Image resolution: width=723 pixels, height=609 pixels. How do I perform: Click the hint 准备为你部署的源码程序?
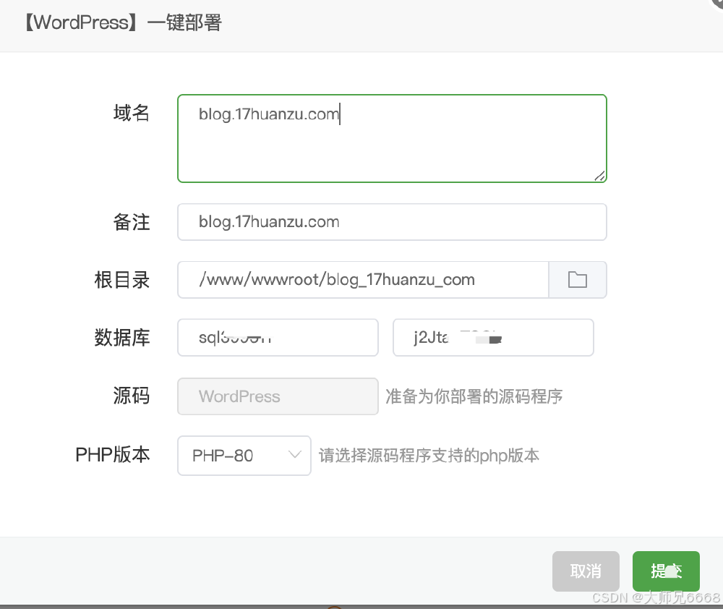click(474, 396)
